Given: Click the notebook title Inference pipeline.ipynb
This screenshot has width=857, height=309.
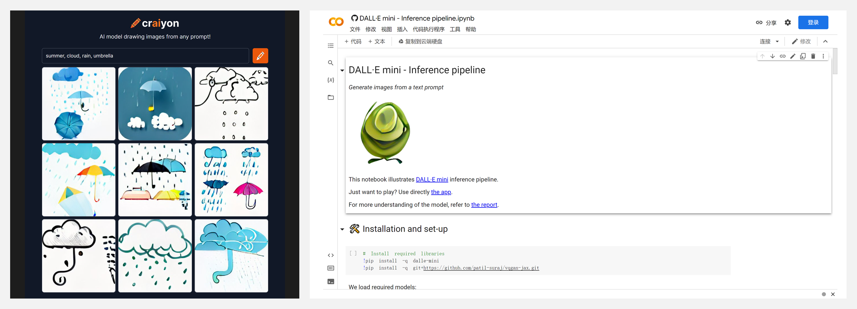Looking at the screenshot, I should click(417, 18).
